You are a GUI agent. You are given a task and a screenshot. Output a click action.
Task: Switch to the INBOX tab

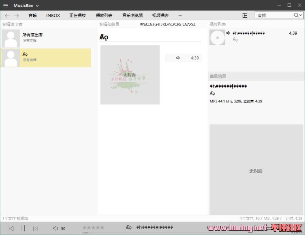pyautogui.click(x=53, y=16)
